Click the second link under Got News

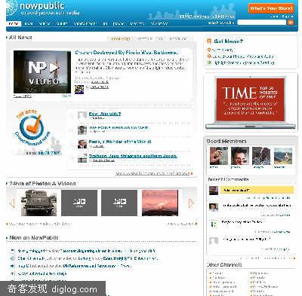[242, 56]
